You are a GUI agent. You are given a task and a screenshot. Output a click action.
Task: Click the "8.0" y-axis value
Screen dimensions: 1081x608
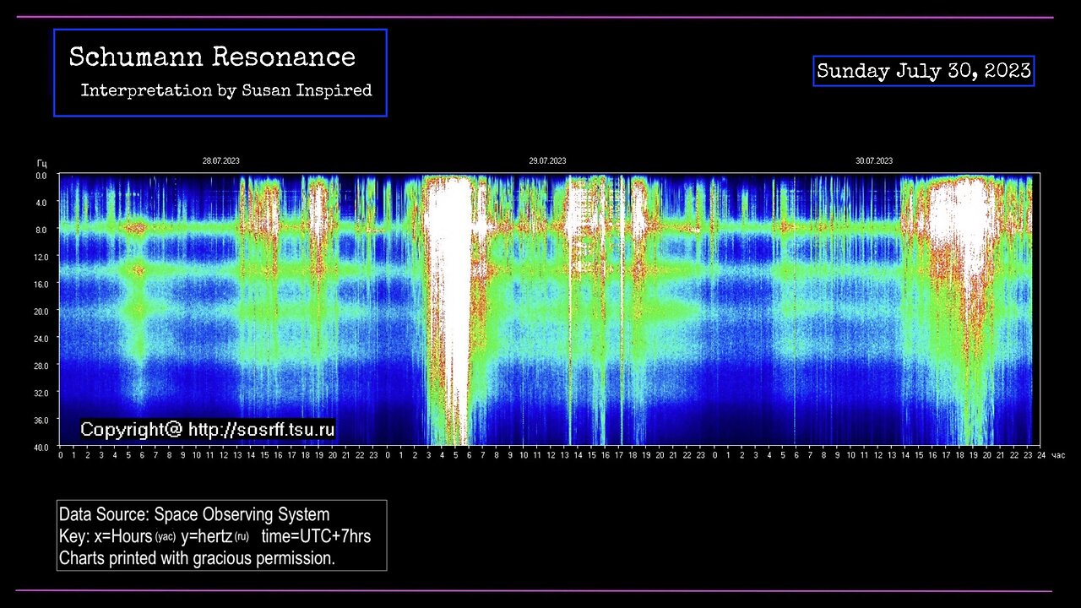point(41,230)
